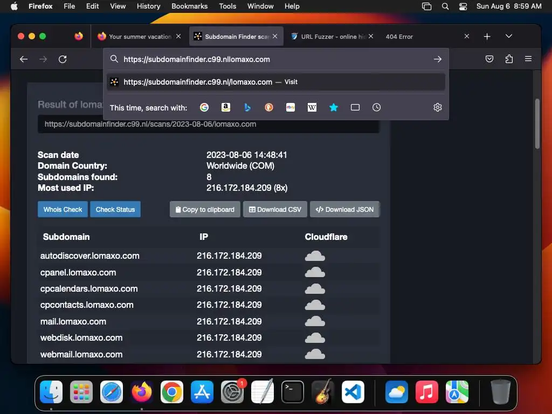
Task: Expand the list all tabs chevron
Action: click(509, 36)
